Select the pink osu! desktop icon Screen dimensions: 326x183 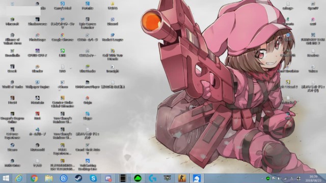[313, 21]
